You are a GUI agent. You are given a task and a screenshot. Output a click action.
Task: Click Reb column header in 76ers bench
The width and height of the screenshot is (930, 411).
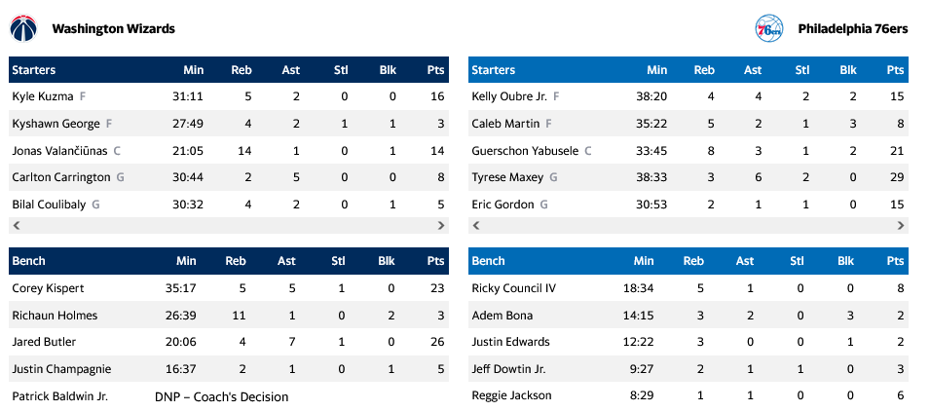click(694, 261)
